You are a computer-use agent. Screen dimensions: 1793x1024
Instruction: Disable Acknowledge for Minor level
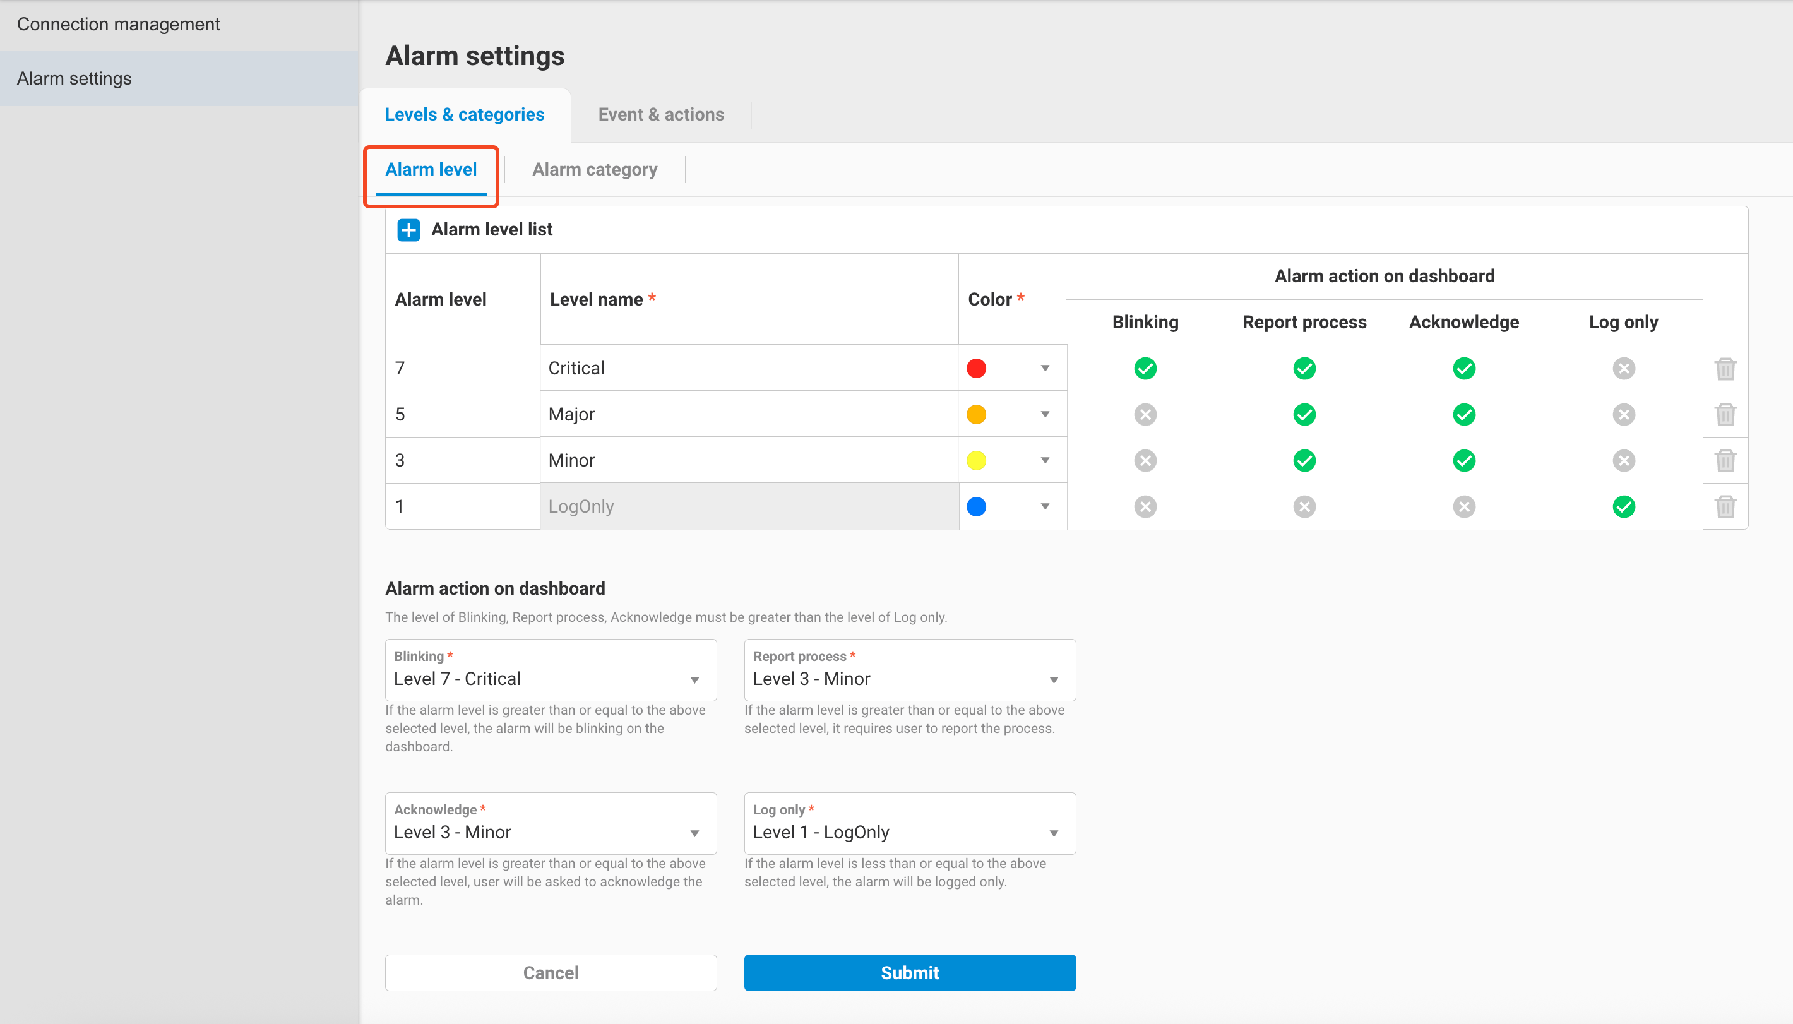coord(1463,460)
